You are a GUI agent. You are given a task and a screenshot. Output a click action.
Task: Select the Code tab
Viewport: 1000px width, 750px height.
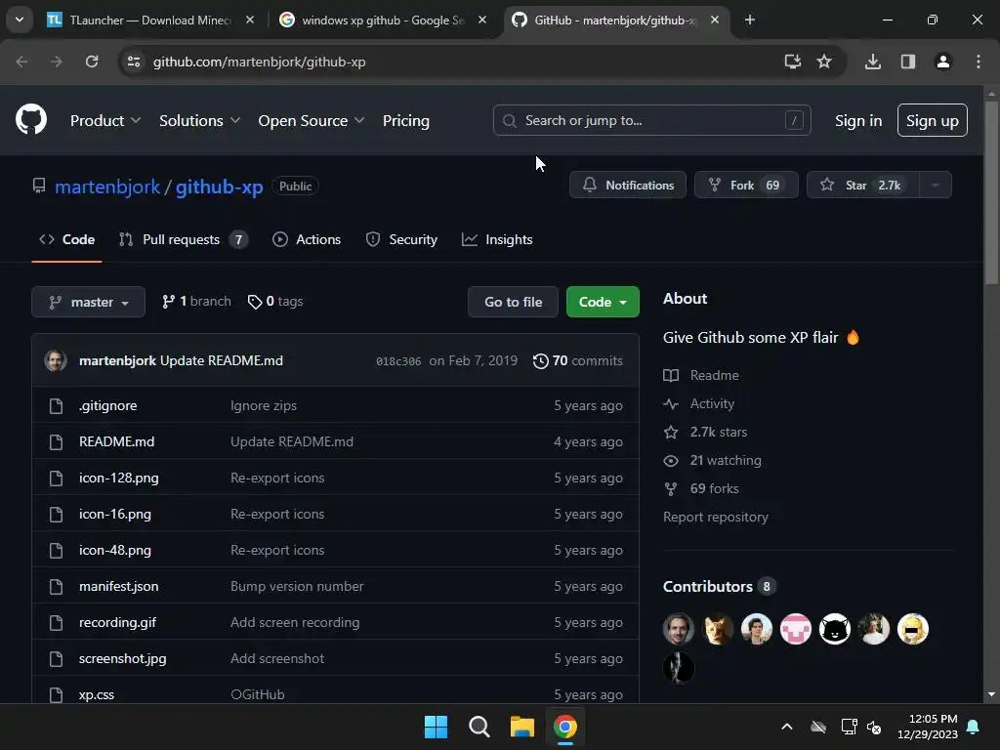pyautogui.click(x=67, y=240)
